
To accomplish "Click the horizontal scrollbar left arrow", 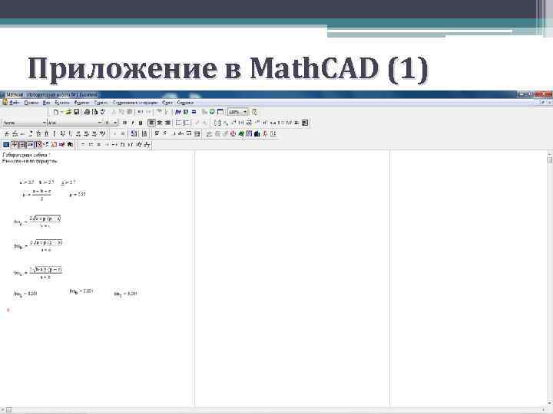I will point(3,409).
